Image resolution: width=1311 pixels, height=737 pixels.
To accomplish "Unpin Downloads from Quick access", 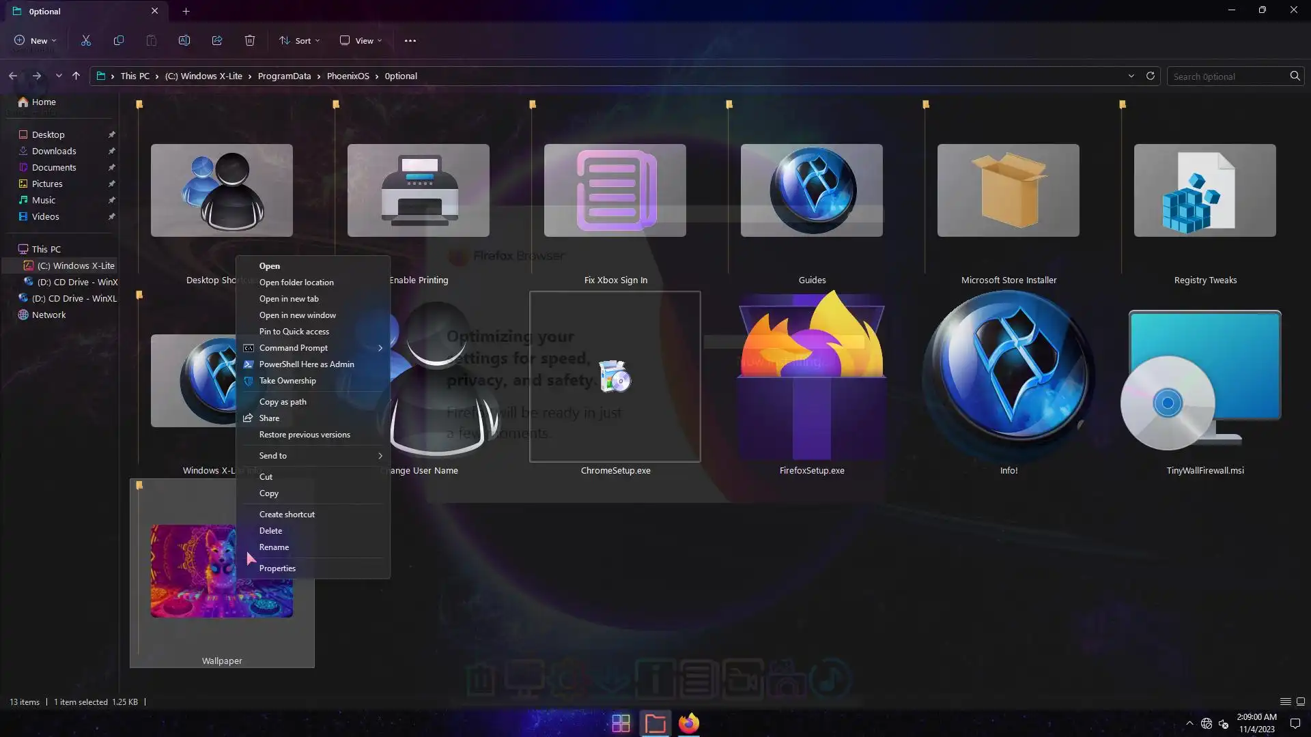I will tap(111, 151).
